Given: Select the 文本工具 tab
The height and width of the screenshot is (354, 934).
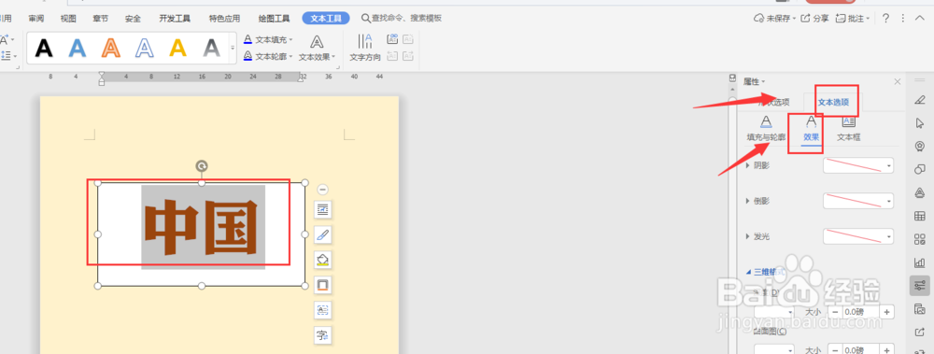Looking at the screenshot, I should point(326,19).
